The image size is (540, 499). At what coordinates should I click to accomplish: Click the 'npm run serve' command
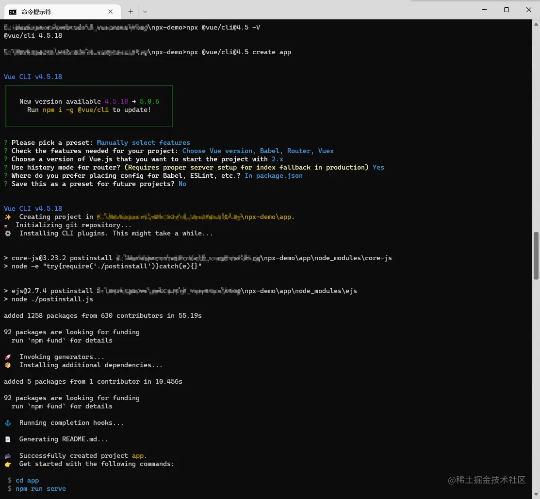pyautogui.click(x=41, y=489)
